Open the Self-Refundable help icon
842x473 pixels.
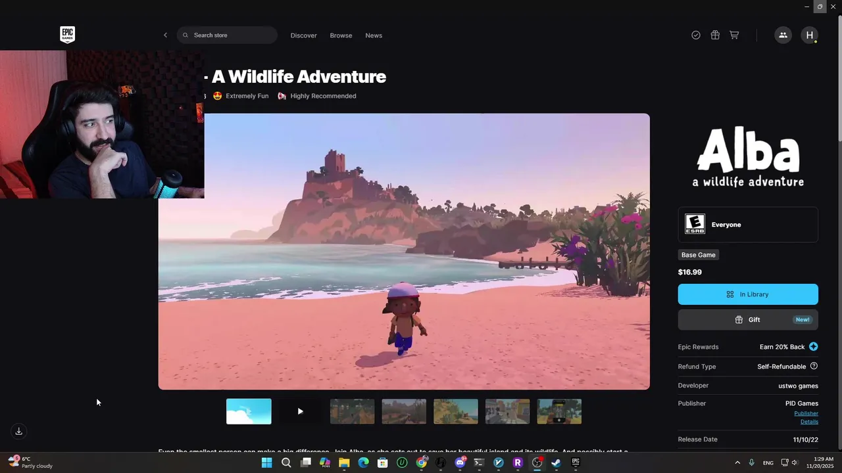click(x=814, y=366)
